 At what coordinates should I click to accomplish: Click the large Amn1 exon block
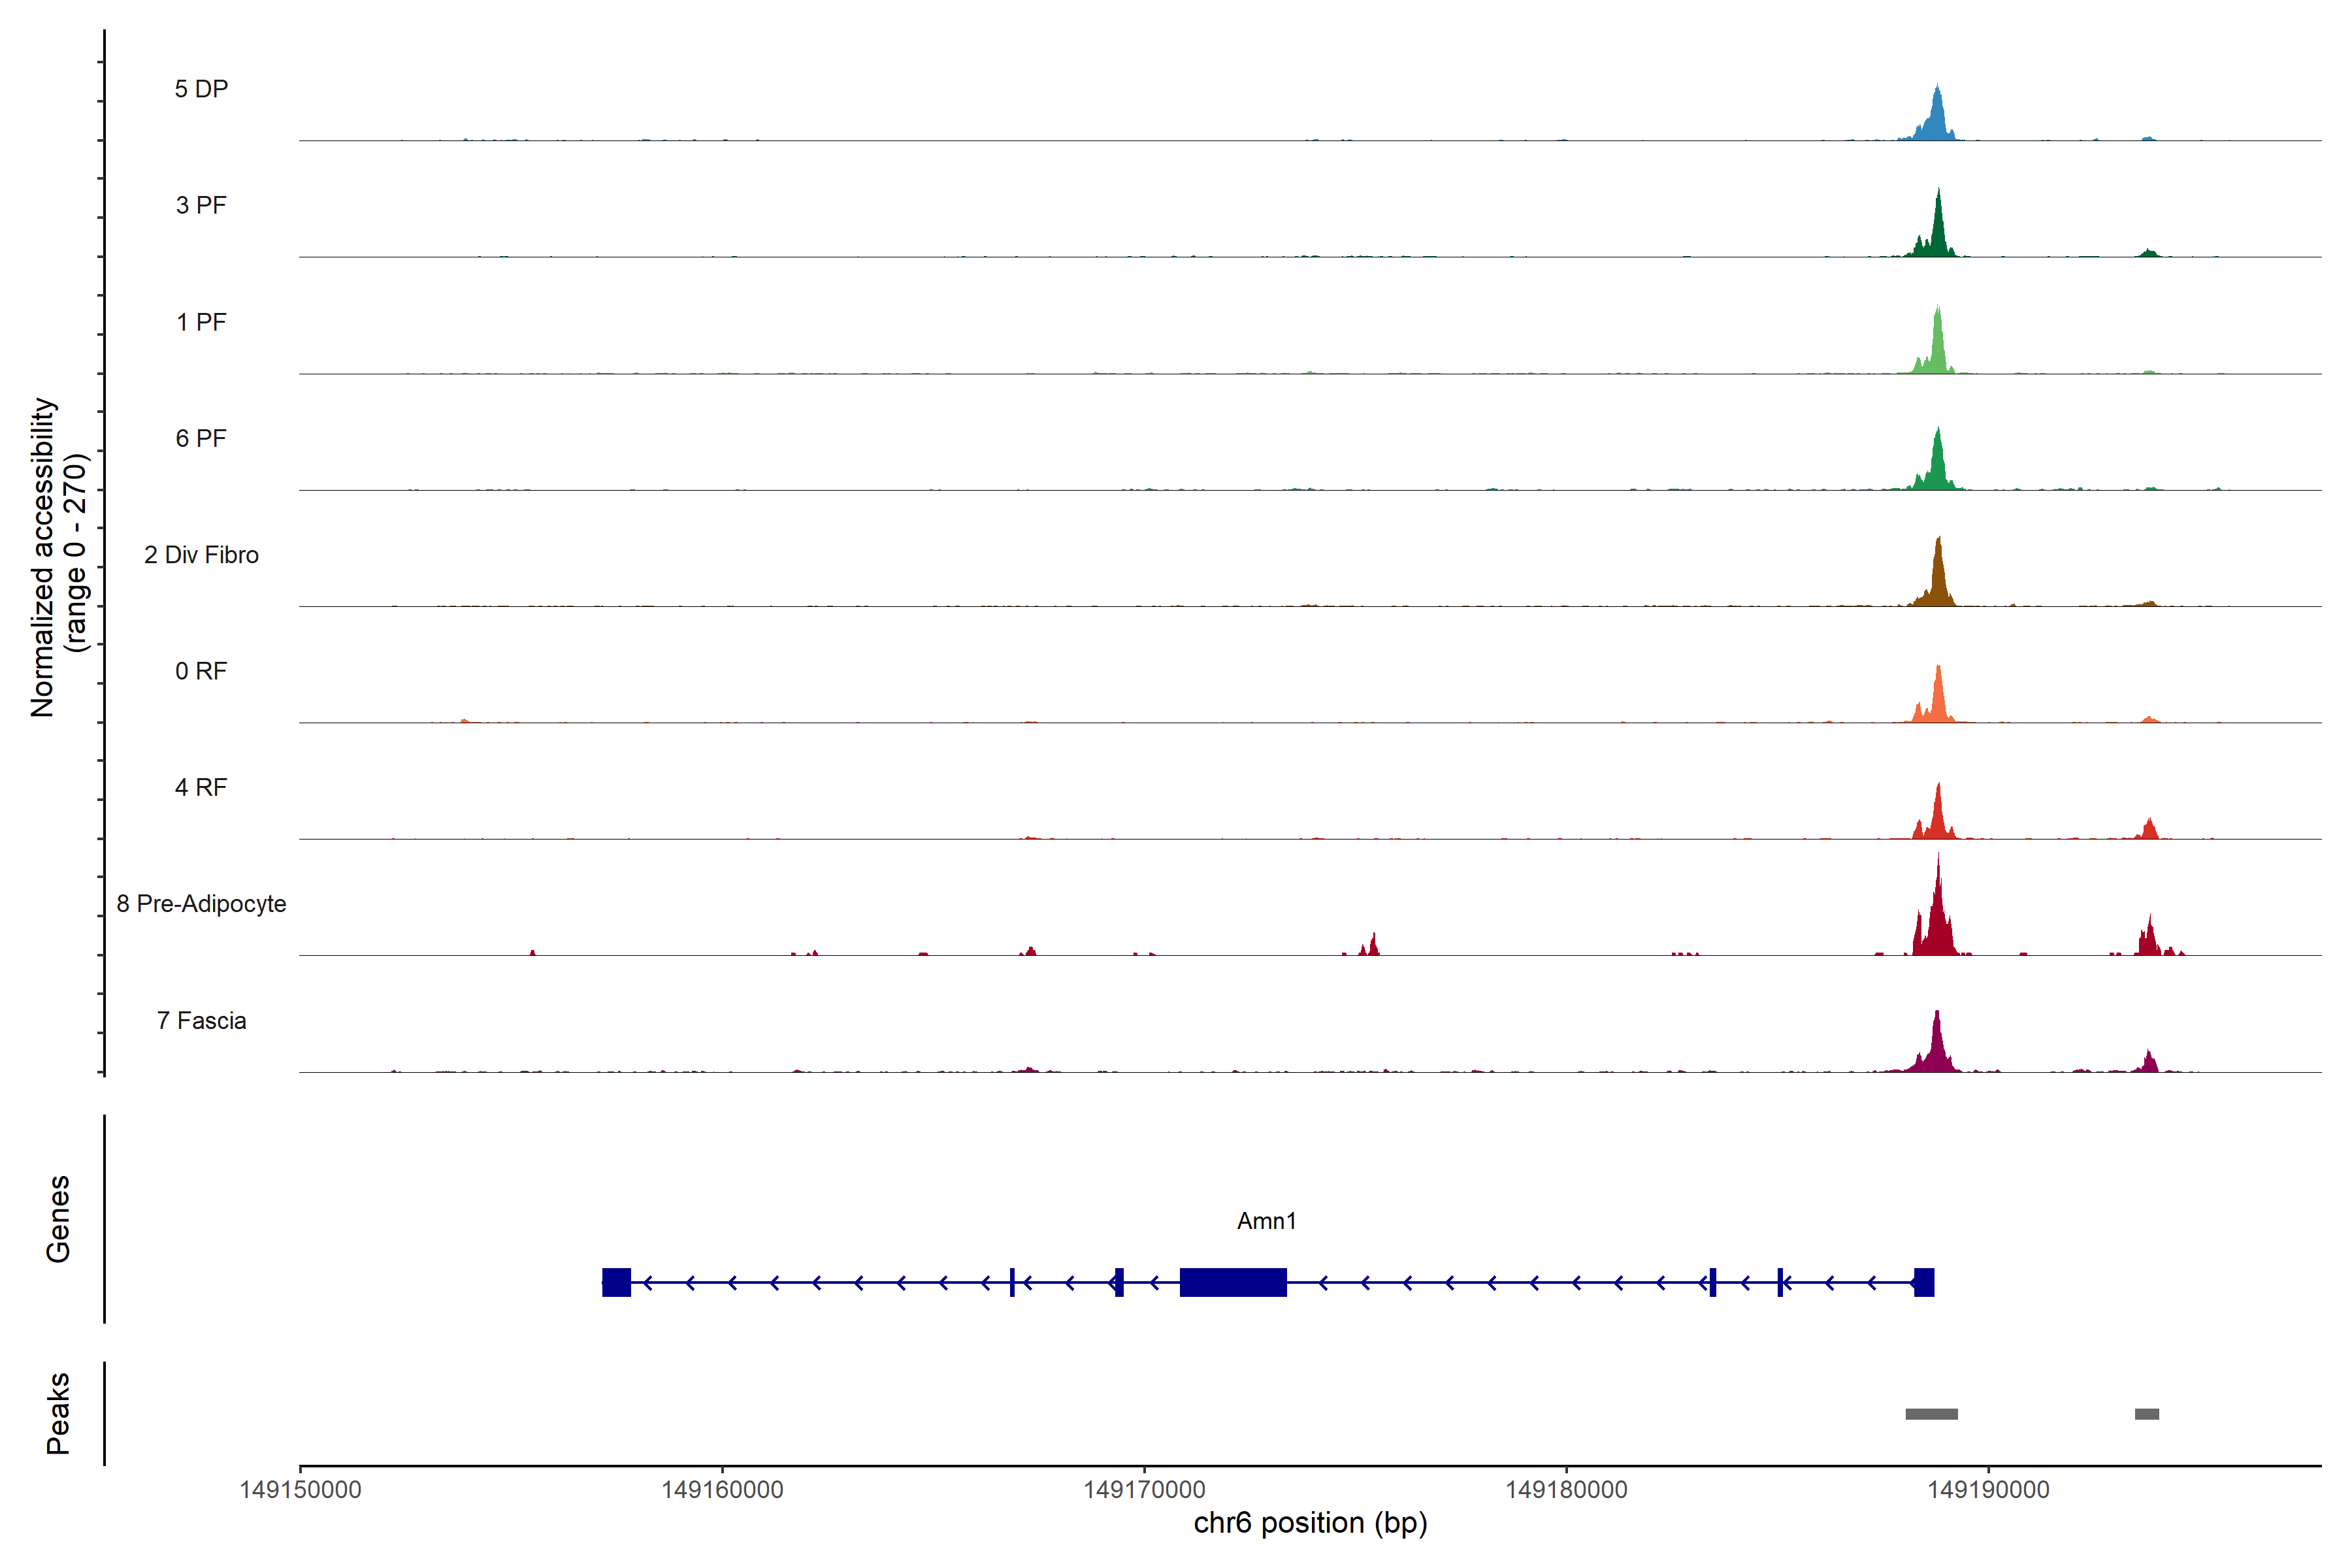click(1232, 1282)
